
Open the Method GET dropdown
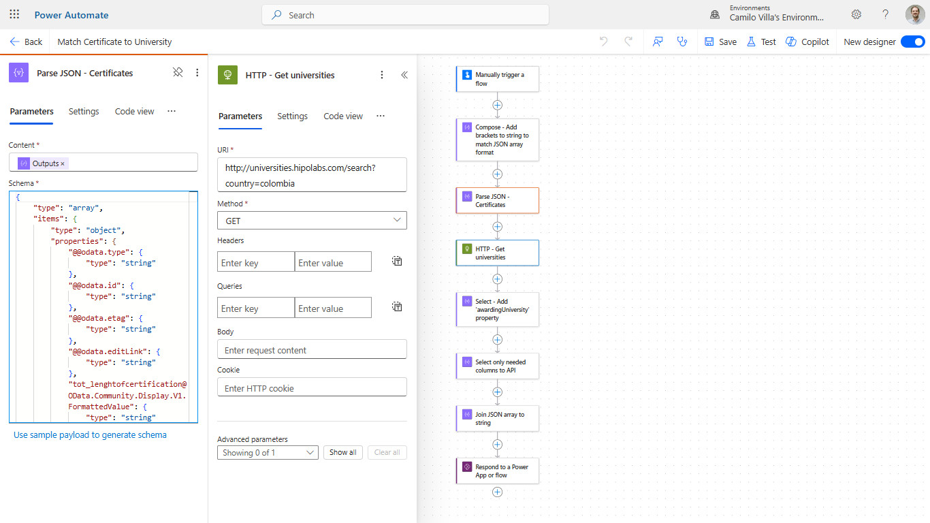tap(312, 221)
